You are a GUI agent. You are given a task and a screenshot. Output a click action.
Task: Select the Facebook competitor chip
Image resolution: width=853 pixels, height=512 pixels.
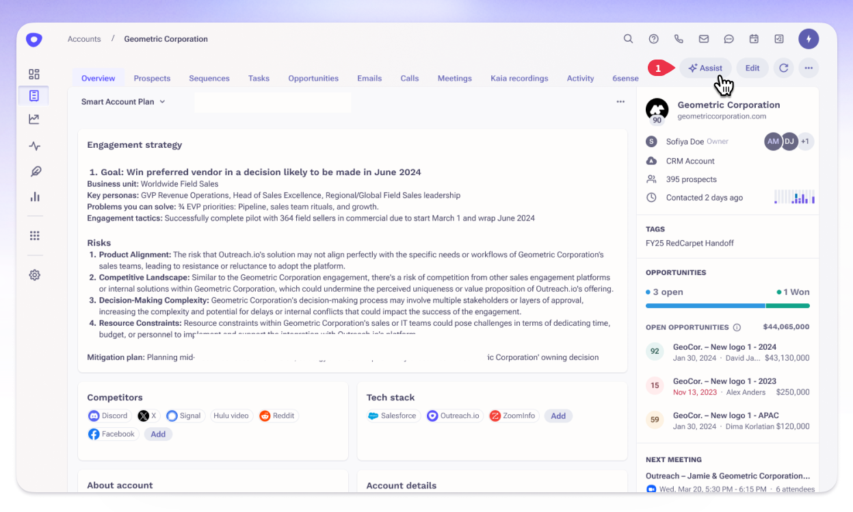click(112, 434)
